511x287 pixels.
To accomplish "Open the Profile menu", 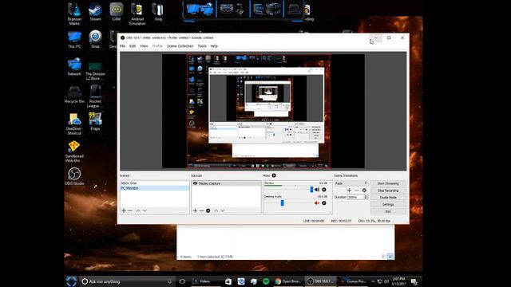I will click(x=157, y=46).
